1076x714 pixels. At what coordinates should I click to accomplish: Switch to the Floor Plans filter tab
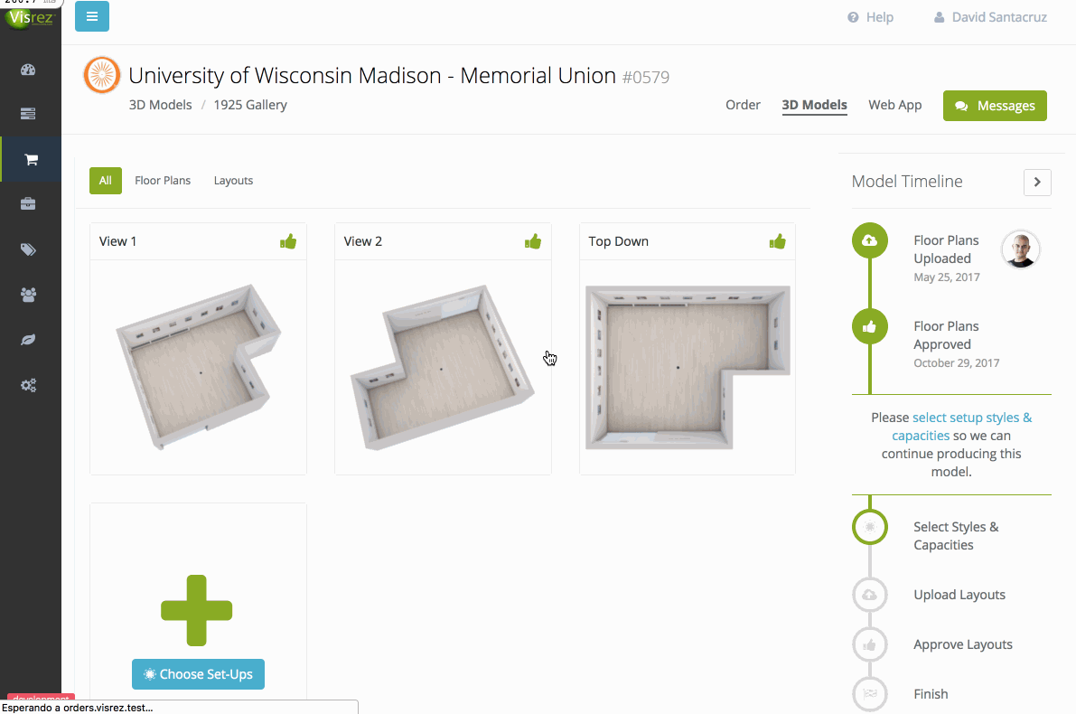(163, 181)
